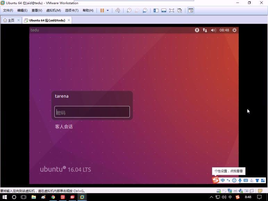Toggle the thumbnail bar view
Screen dimensions: 268x201
tap(164, 10)
